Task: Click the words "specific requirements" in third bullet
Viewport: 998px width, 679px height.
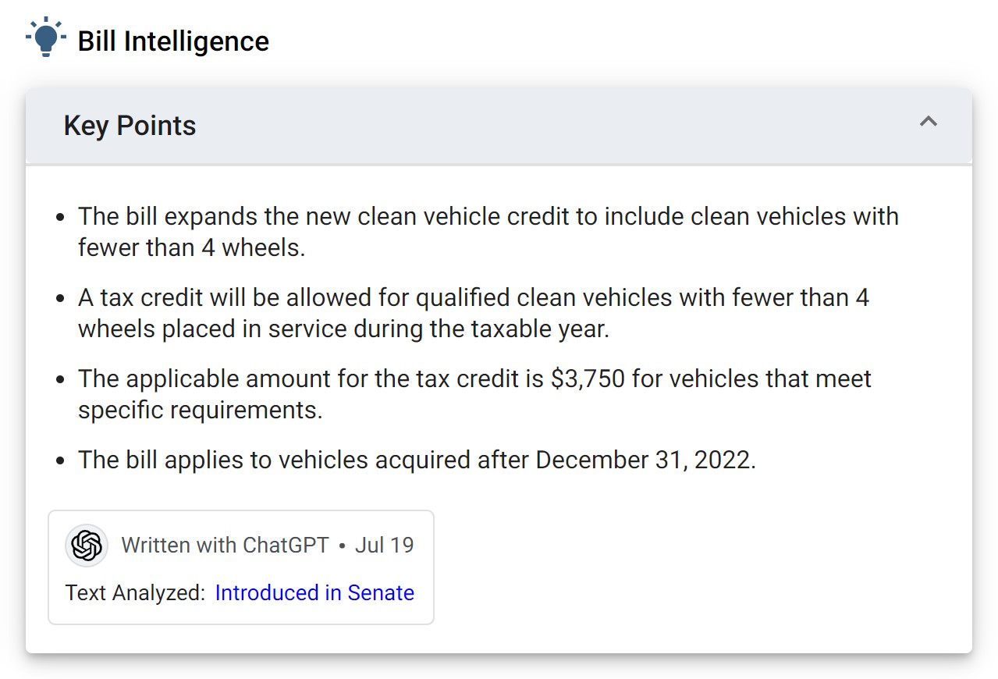Action: (199, 410)
